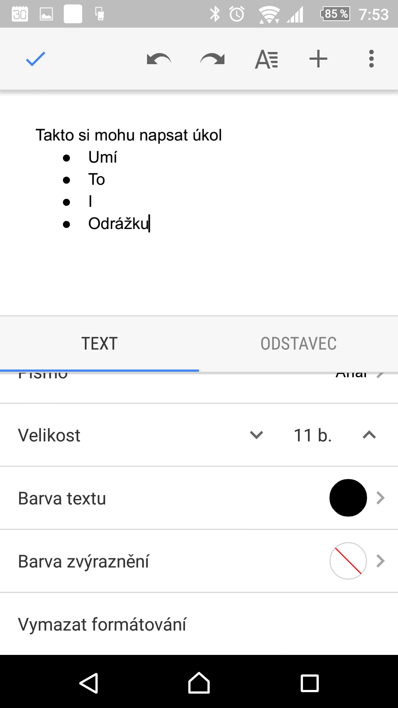Tap the no-highlight color swatch
The width and height of the screenshot is (398, 708).
point(348,561)
